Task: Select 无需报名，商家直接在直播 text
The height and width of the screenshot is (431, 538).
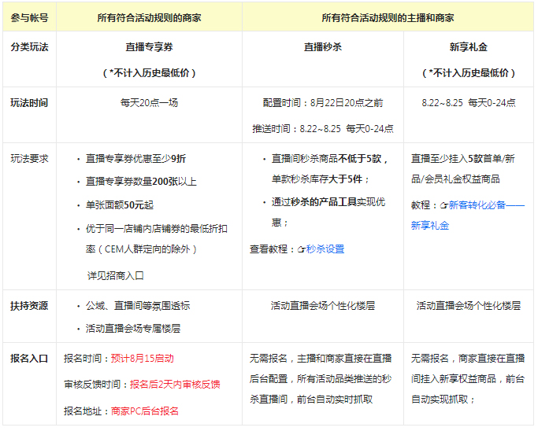Action: (468, 359)
